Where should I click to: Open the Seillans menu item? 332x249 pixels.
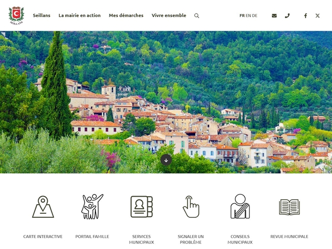[x=41, y=16]
